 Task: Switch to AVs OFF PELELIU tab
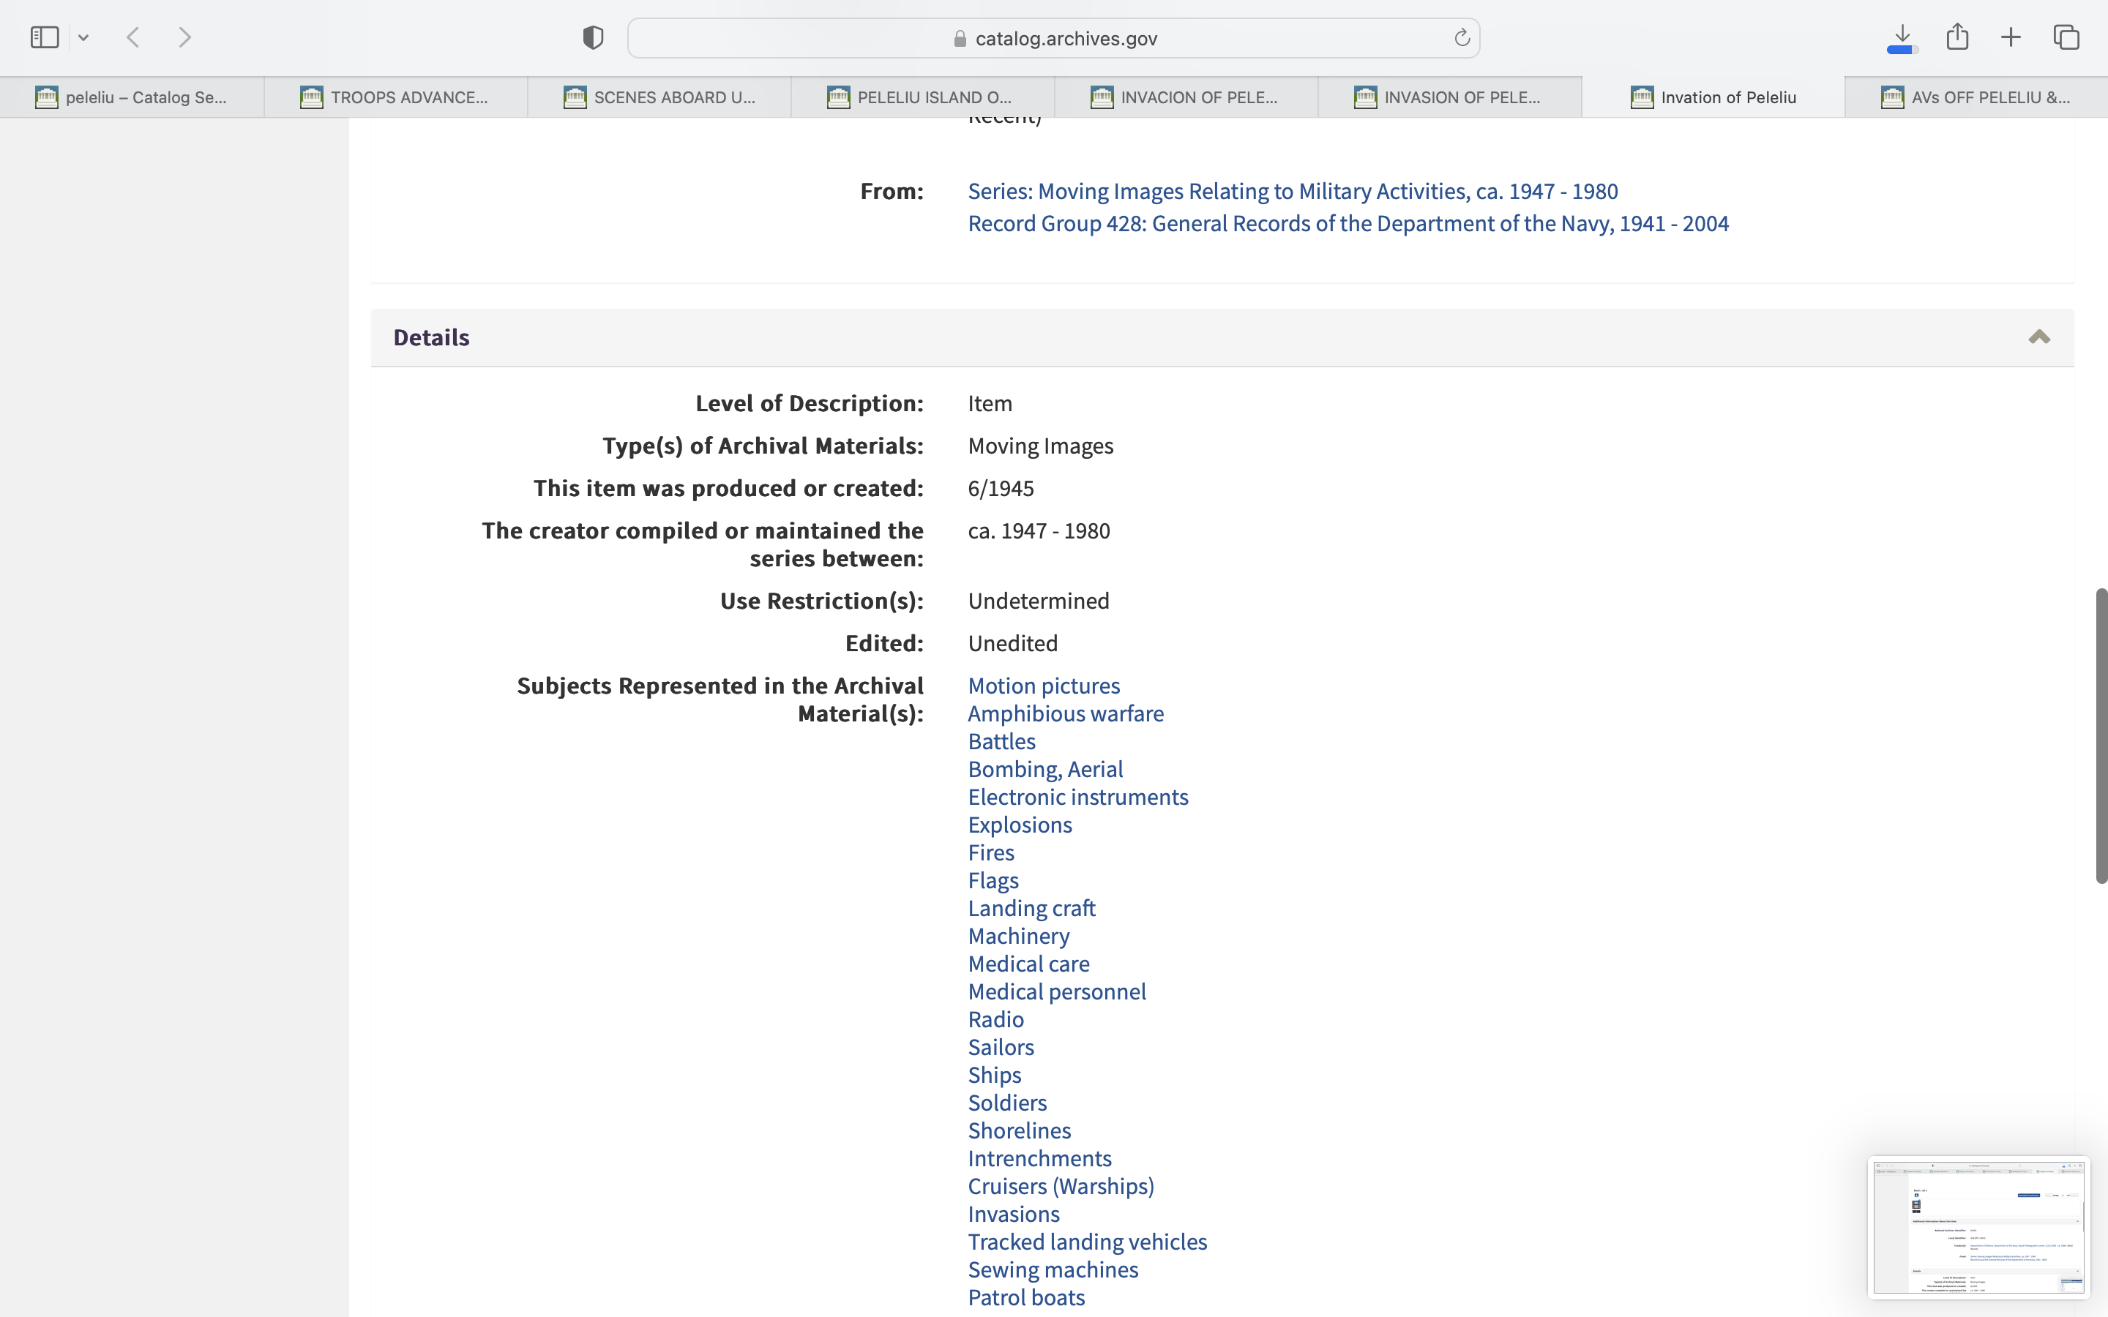(x=1976, y=97)
